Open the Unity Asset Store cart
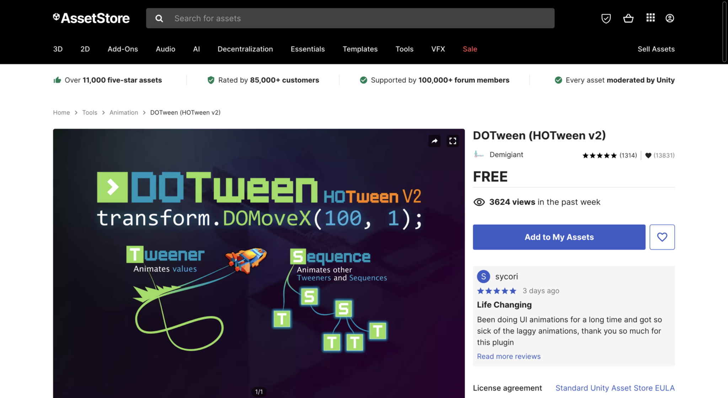This screenshot has width=728, height=398. pos(628,18)
